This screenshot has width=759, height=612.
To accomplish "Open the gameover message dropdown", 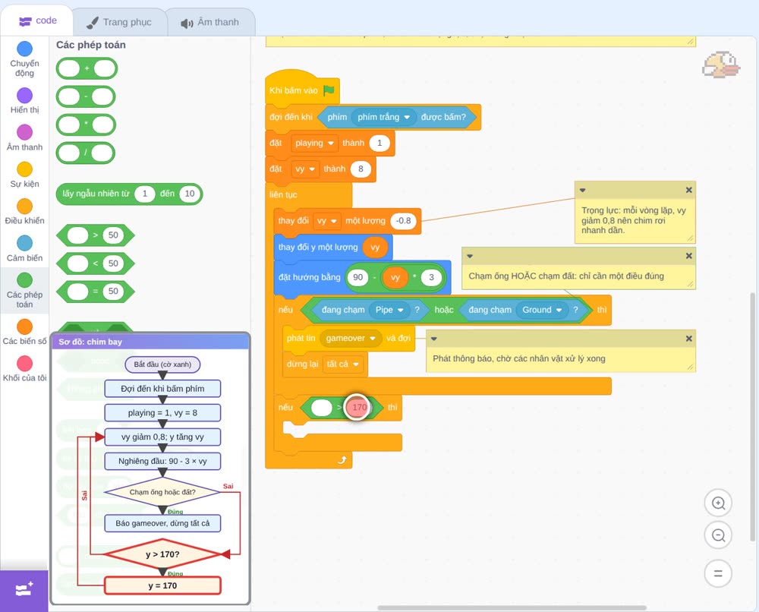I will click(x=351, y=338).
